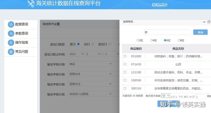Check the box for commodity 051000
The height and width of the screenshot is (113, 211).
125,56
